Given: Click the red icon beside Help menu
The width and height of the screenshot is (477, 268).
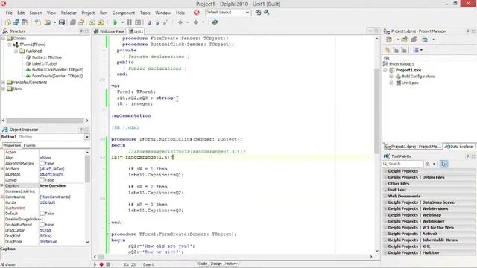Looking at the screenshot, I should point(197,13).
